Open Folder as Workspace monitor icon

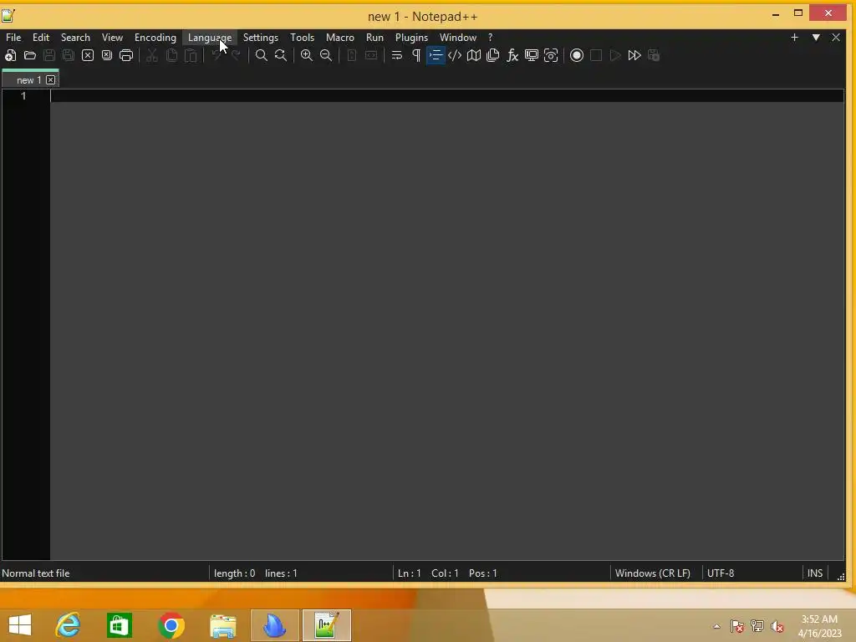coord(531,55)
